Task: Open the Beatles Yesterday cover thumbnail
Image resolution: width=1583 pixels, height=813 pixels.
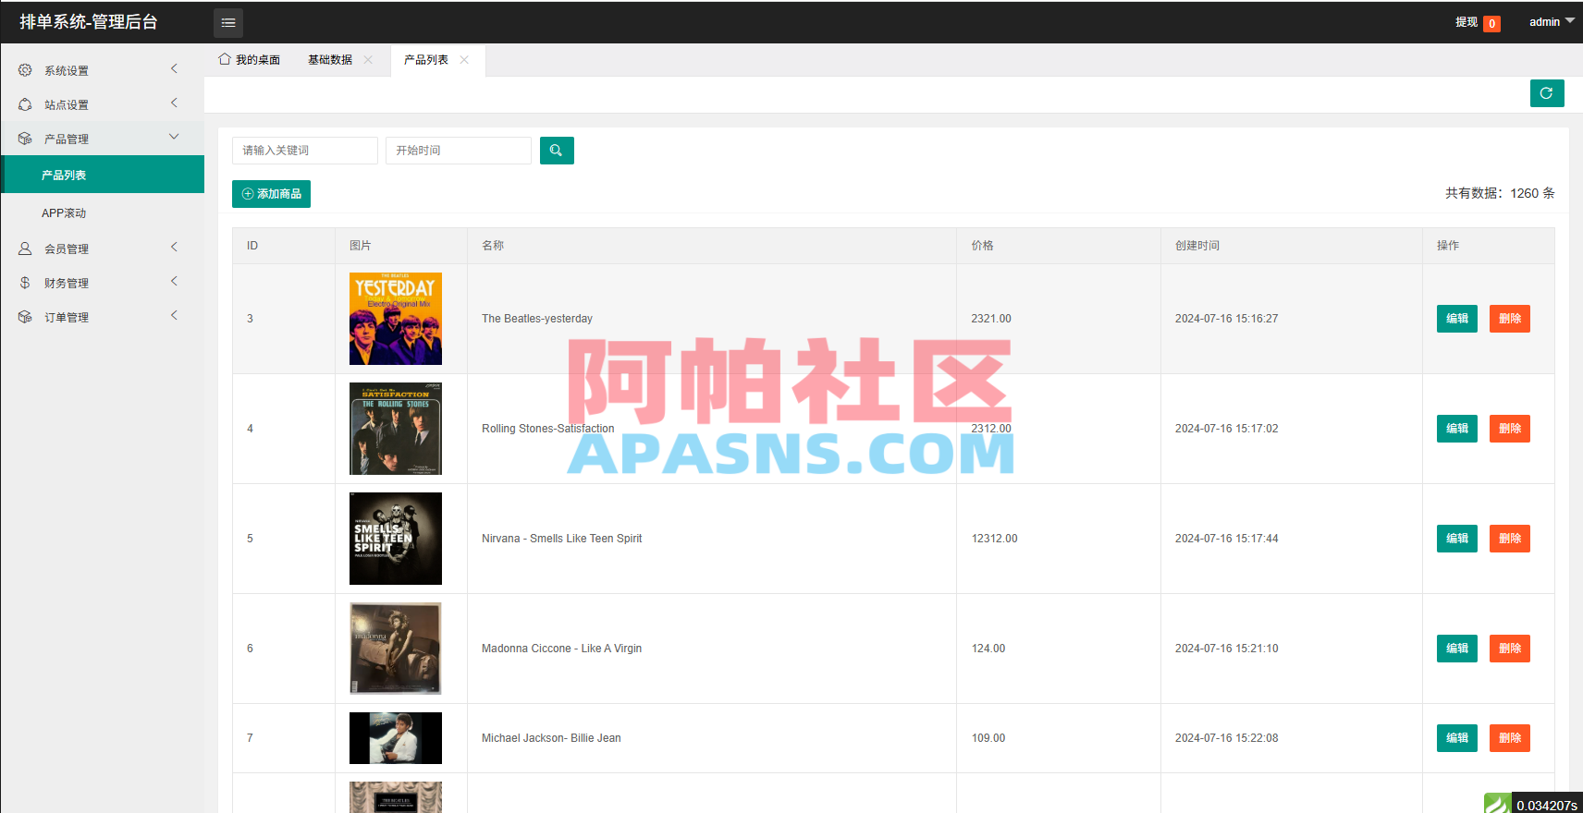Action: (396, 319)
